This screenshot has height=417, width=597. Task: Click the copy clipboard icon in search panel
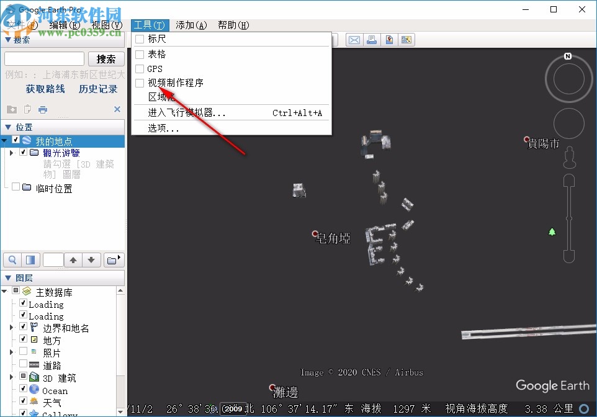click(27, 110)
